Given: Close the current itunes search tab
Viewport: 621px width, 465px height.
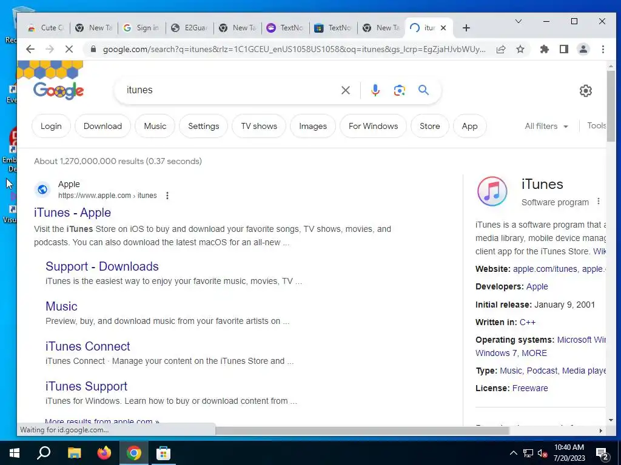Looking at the screenshot, I should (x=443, y=28).
